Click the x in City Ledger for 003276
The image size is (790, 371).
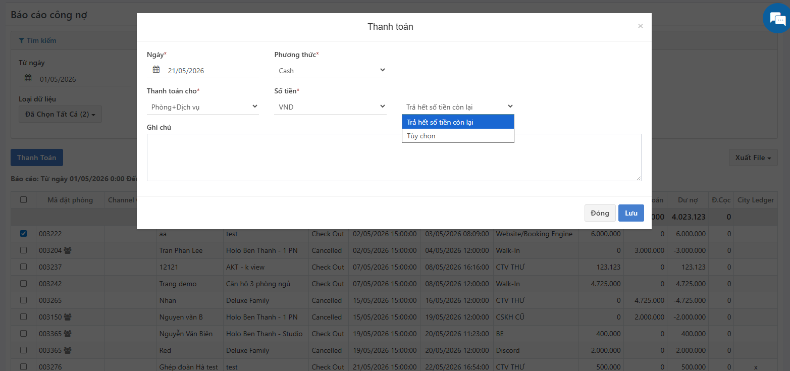tap(756, 367)
